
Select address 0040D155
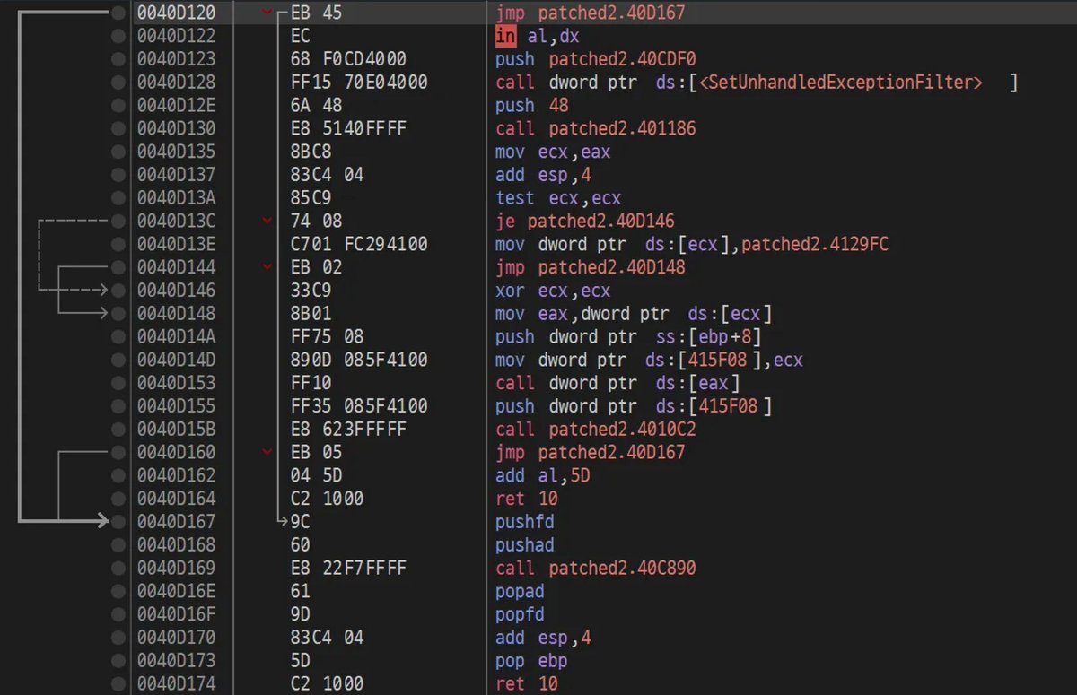tap(177, 406)
